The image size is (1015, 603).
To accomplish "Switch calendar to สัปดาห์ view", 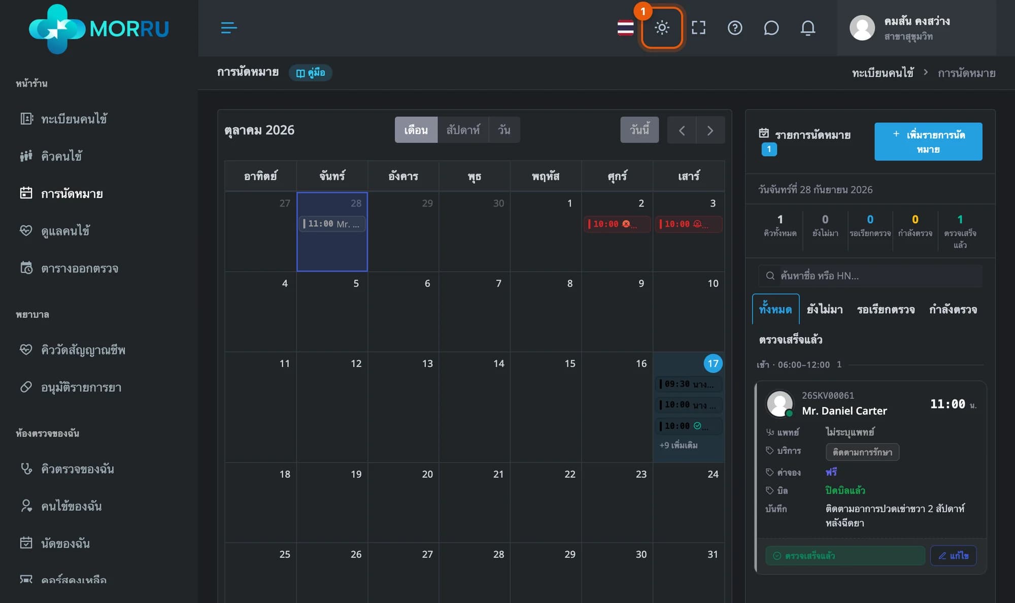I will click(463, 130).
